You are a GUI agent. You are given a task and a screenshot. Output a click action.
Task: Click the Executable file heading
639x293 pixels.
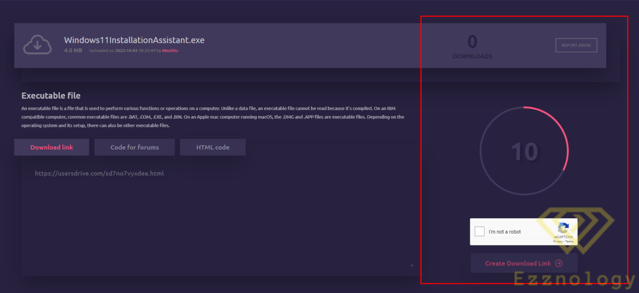(51, 96)
